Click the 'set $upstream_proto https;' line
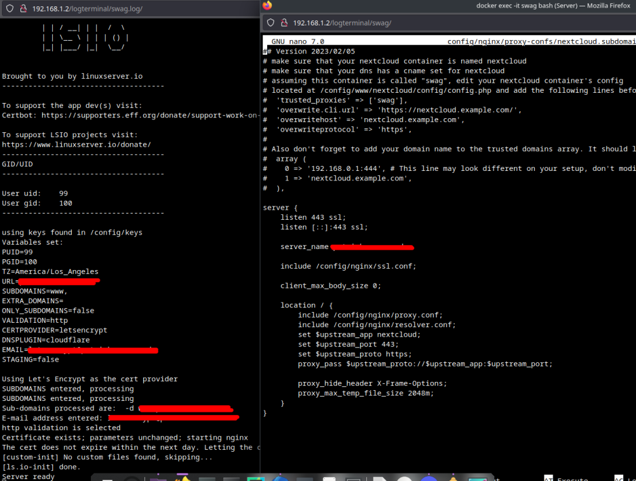The image size is (636, 481). pyautogui.click(x=355, y=354)
